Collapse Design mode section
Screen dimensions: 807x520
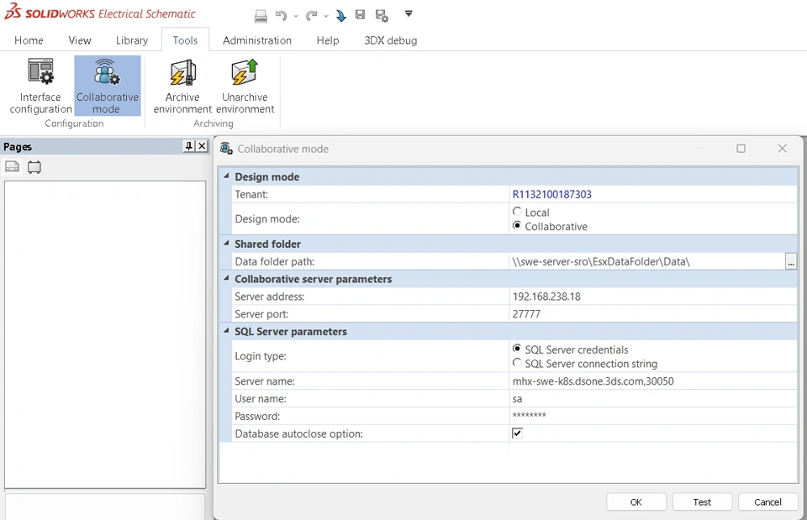coord(226,176)
